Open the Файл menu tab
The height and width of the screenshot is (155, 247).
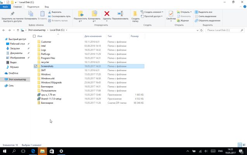[x=5, y=7]
